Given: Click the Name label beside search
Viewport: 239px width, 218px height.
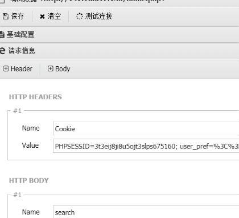Looking at the screenshot, I should point(31,212).
